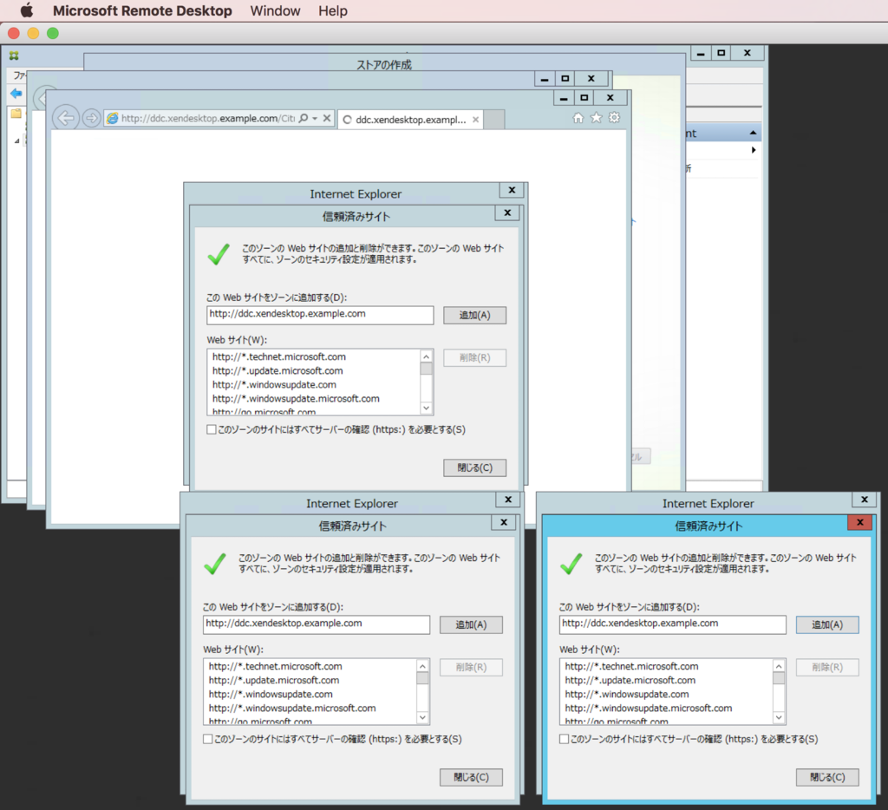888x810 pixels.
Task: Collapse the right actions panel header arrow
Action: [753, 133]
